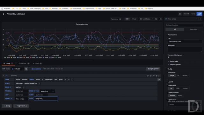Click the zoom out time range icon

click(x=156, y=19)
